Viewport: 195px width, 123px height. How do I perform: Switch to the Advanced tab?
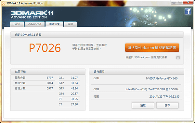pyautogui.click(x=34, y=24)
